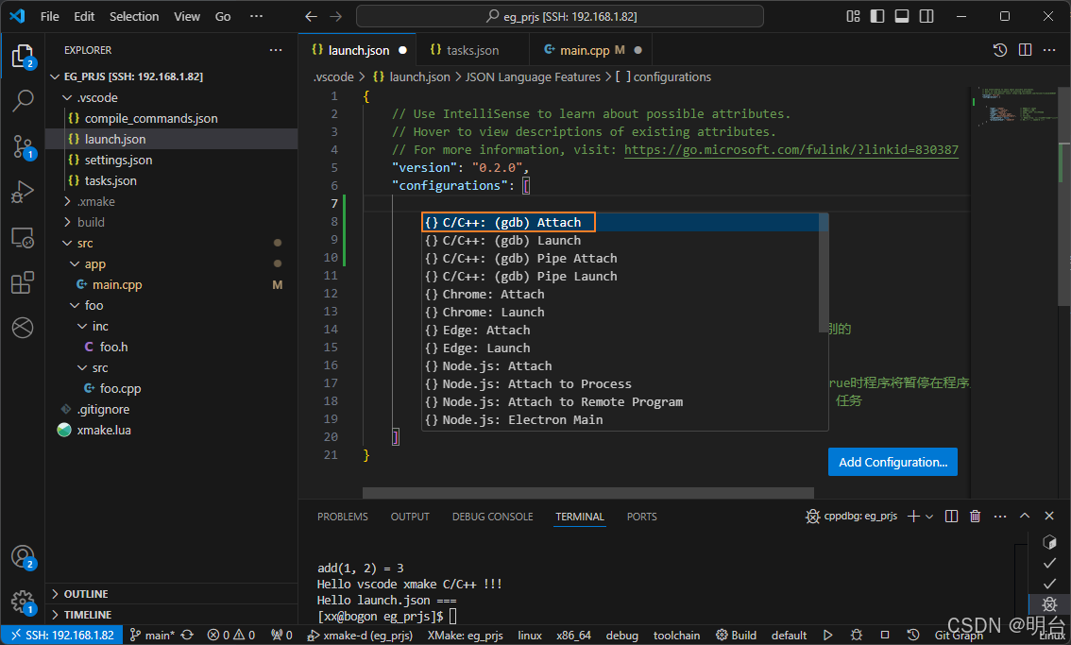Open the Run and Debug view
Viewport: 1071px width, 645px height.
click(23, 192)
